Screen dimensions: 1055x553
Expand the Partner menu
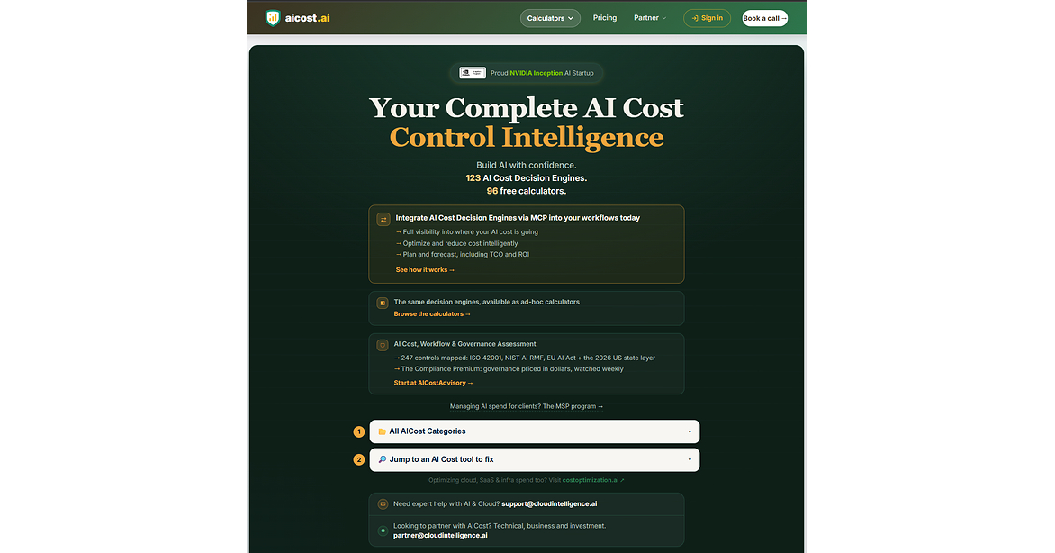(x=649, y=18)
